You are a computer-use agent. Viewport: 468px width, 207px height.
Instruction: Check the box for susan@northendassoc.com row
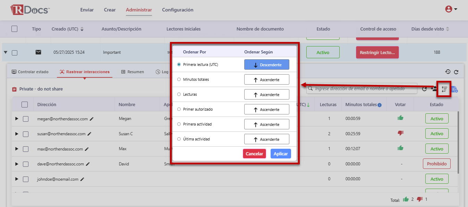coord(26,134)
